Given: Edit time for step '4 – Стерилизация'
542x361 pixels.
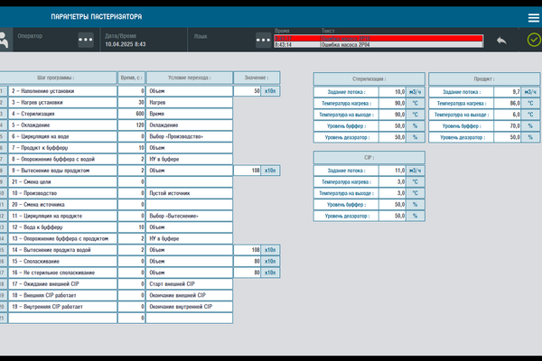Looking at the screenshot, I should coord(132,114).
